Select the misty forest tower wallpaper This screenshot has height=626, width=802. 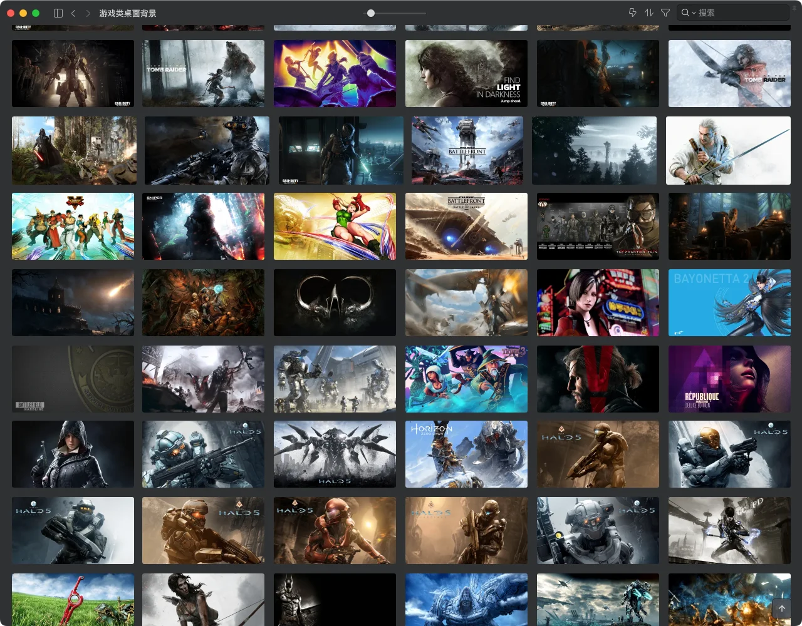[x=594, y=150]
